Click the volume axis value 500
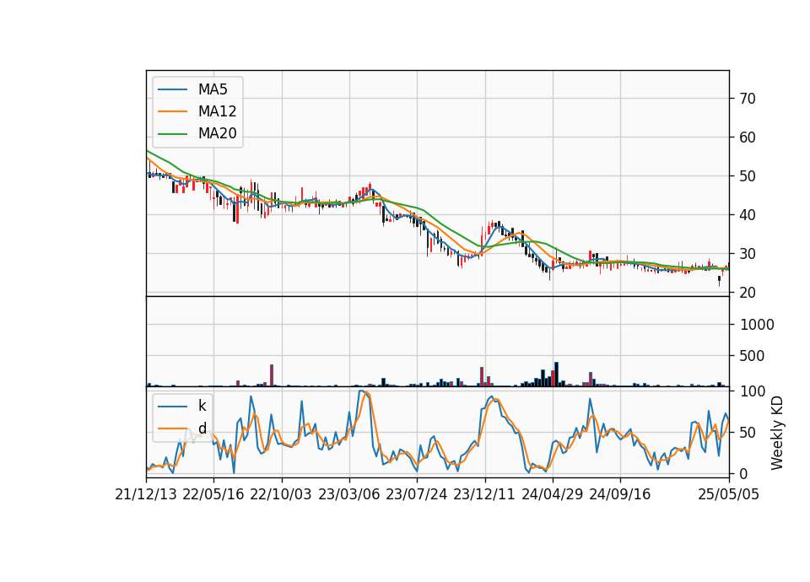 coord(752,356)
